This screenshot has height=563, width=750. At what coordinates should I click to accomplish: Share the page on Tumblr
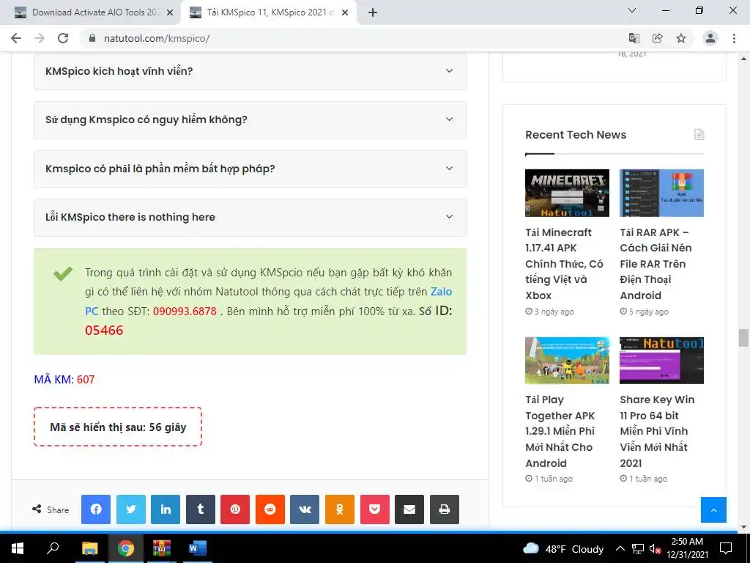[201, 509]
